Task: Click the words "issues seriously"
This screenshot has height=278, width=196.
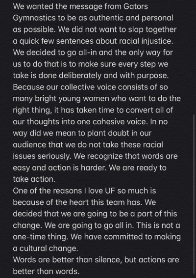Action: (42, 156)
